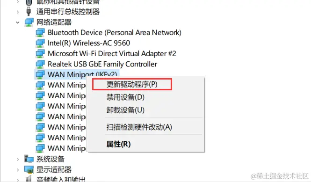
Task: Select 扫描检测硬件改动(A) menu entry
Action: (139, 127)
